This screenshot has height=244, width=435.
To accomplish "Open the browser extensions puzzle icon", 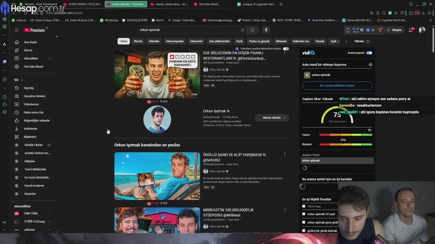I will point(411,13).
